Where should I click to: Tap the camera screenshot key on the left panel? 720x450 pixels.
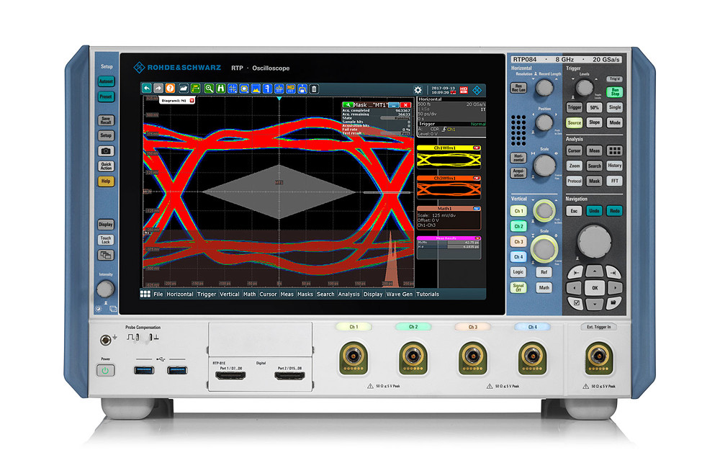click(106, 150)
